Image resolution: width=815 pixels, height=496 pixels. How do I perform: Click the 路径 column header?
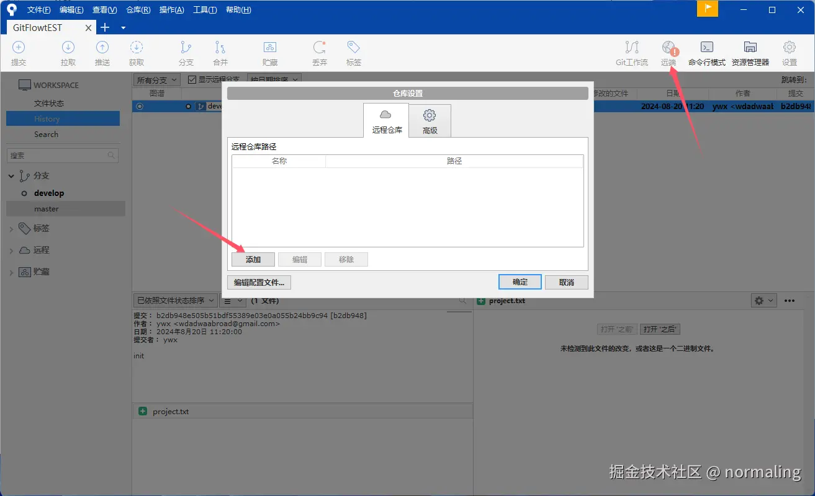click(454, 161)
